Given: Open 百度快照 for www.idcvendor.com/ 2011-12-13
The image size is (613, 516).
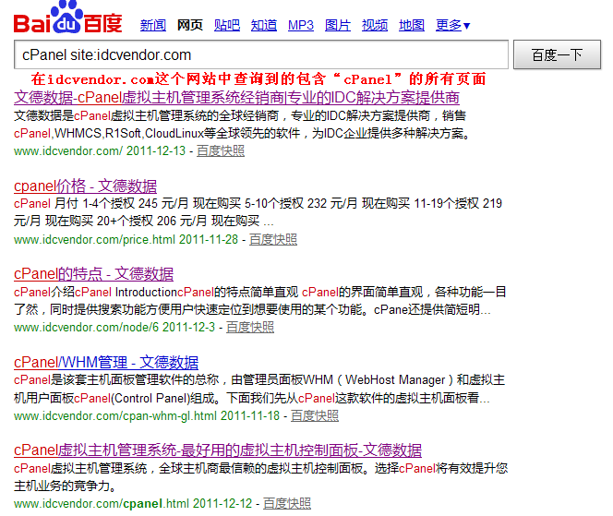Looking at the screenshot, I should (x=221, y=150).
